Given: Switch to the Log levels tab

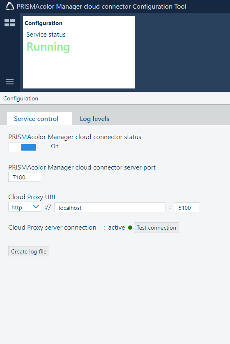Looking at the screenshot, I should coord(94,119).
